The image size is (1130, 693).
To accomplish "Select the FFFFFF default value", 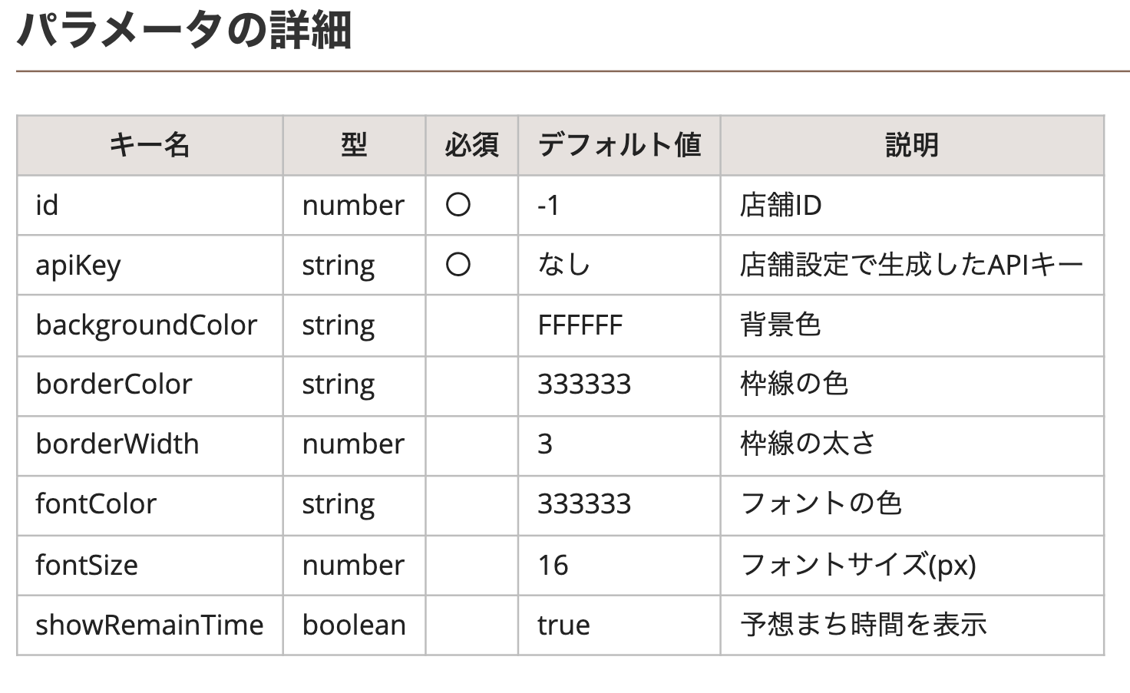I will (x=580, y=325).
